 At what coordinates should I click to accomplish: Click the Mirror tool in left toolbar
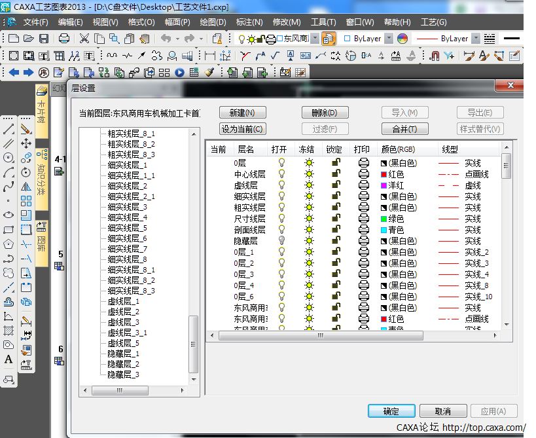click(26, 187)
